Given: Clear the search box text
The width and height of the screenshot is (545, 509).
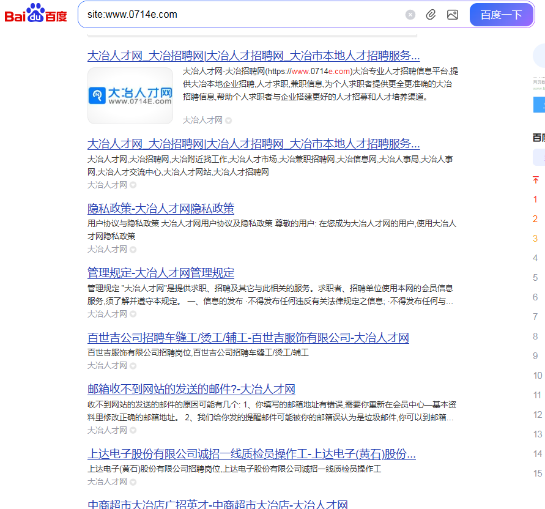Looking at the screenshot, I should pyautogui.click(x=410, y=15).
